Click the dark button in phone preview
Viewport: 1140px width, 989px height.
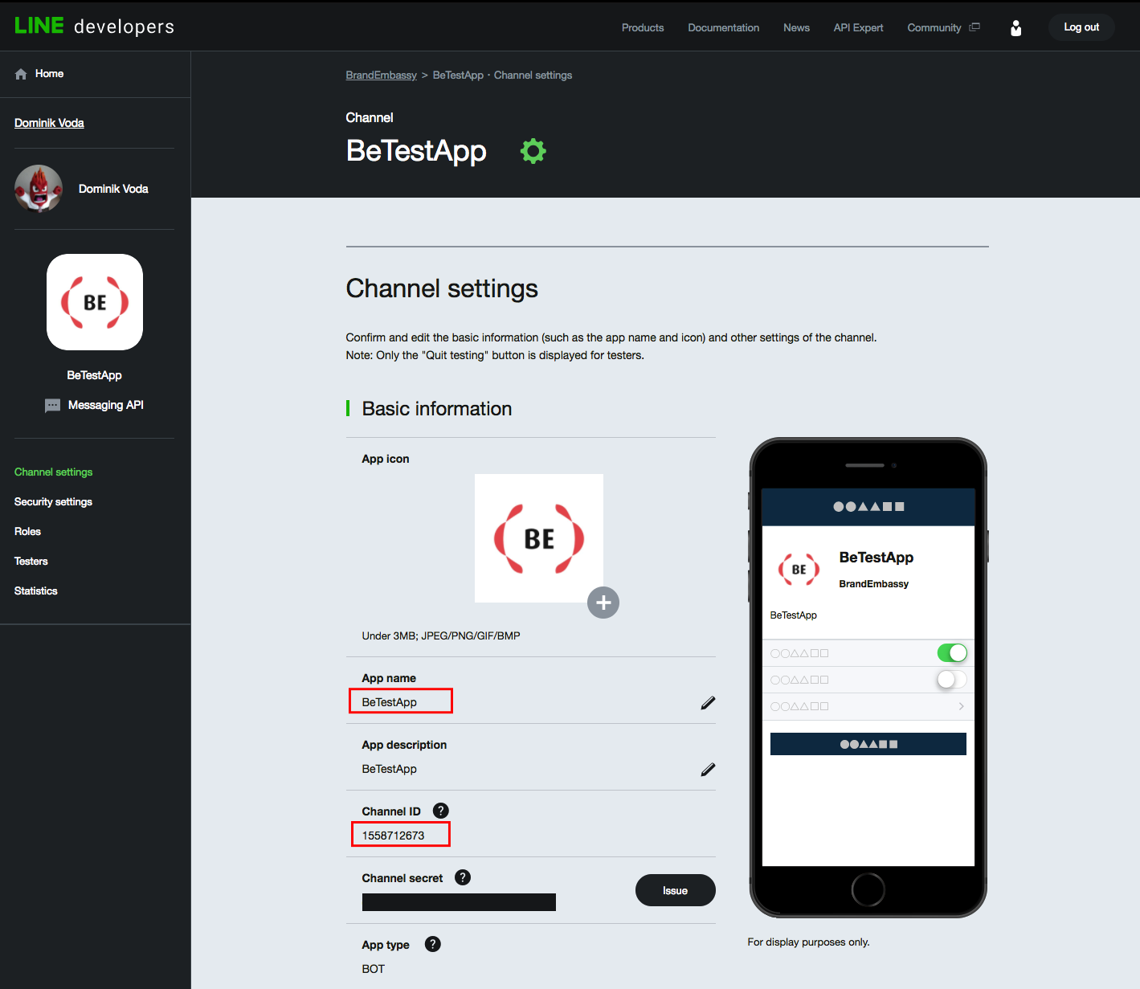coord(868,744)
